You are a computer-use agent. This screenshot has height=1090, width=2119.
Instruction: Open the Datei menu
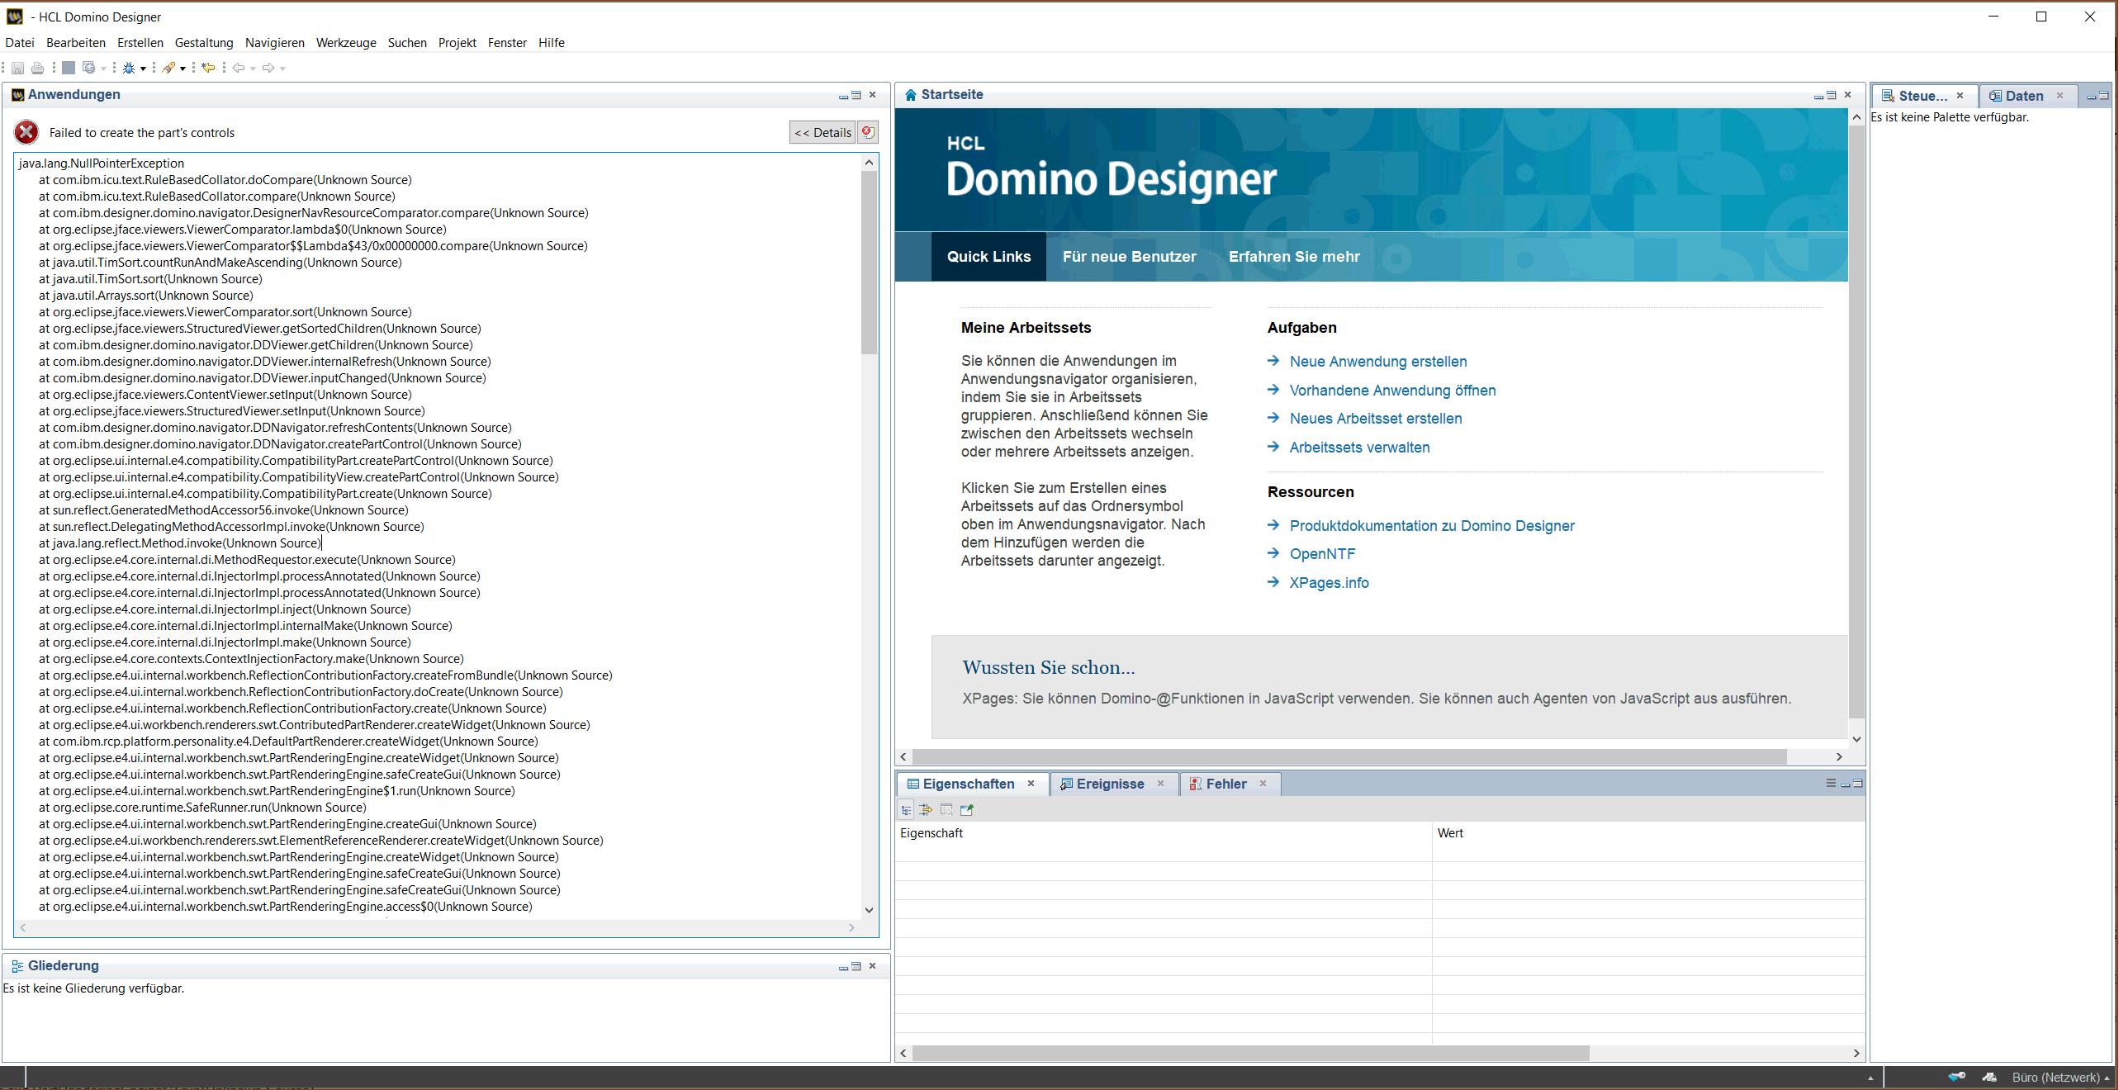[20, 43]
